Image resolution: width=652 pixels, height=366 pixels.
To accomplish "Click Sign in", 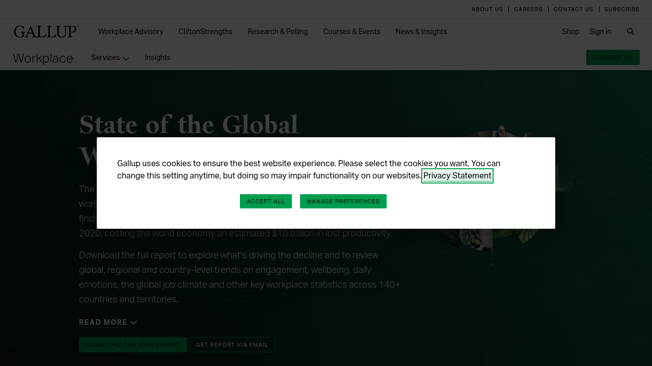I will point(600,32).
